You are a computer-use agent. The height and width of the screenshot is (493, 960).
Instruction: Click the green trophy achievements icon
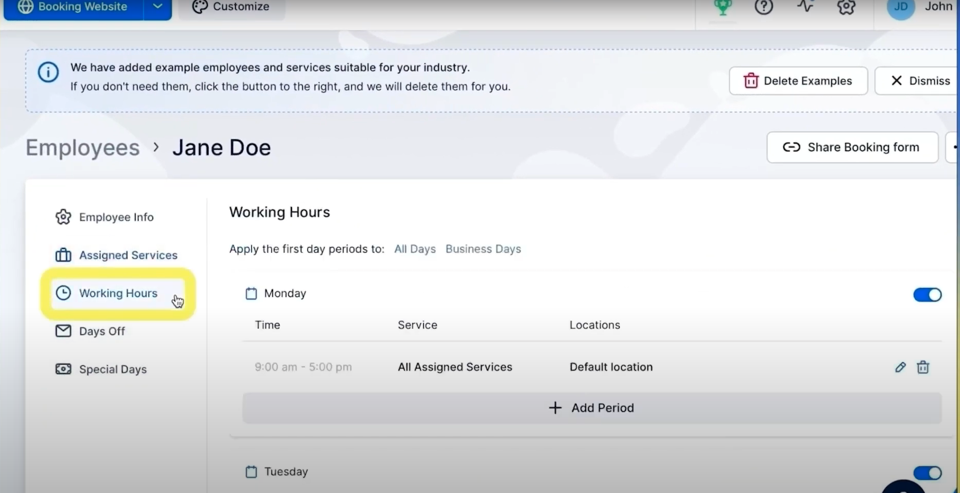click(723, 7)
